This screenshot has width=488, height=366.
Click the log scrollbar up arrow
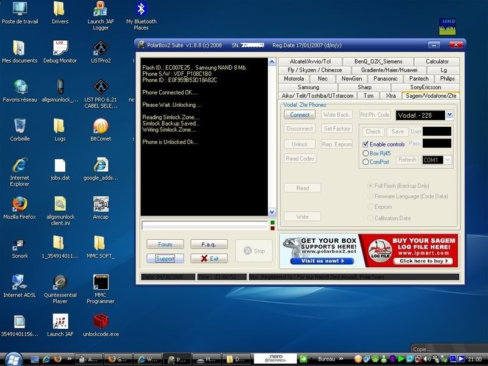271,62
